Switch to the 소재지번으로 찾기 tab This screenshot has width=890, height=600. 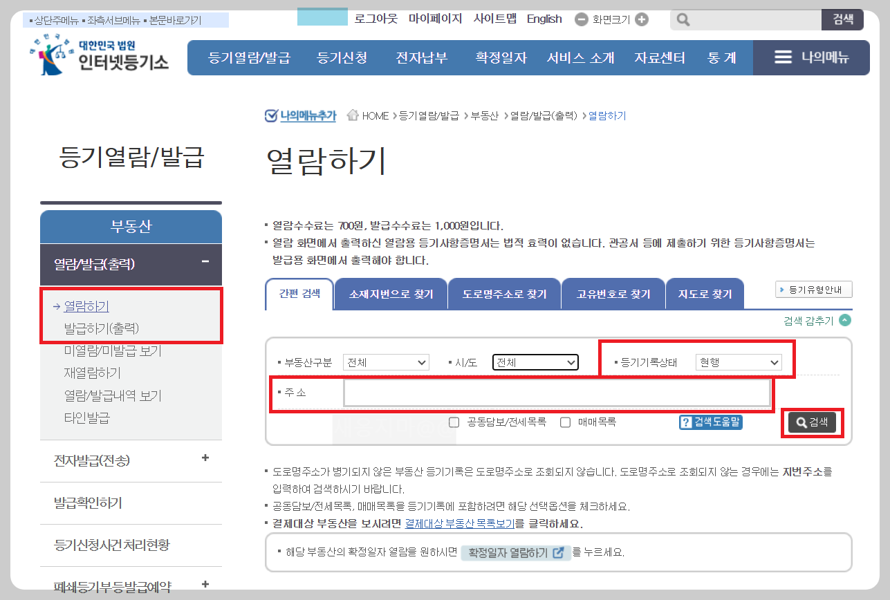391,293
